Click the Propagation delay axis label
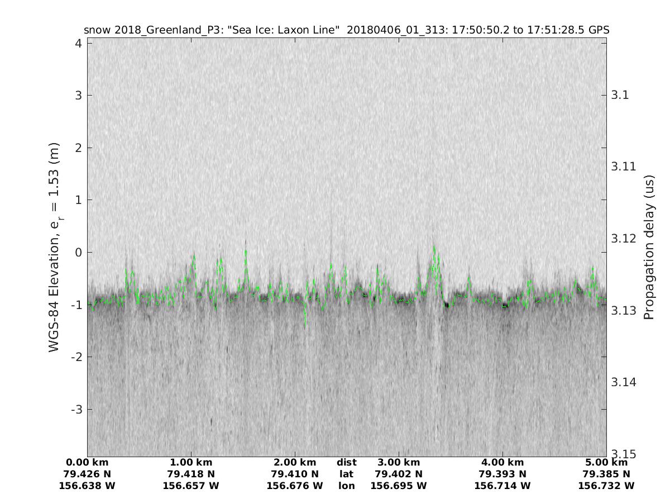The height and width of the screenshot is (503, 670). pyautogui.click(x=648, y=248)
